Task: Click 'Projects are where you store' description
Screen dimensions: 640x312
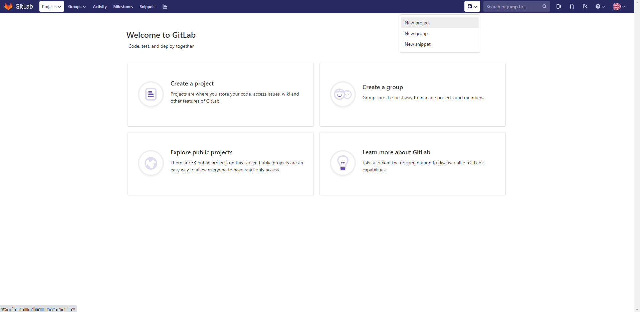Action: click(235, 98)
